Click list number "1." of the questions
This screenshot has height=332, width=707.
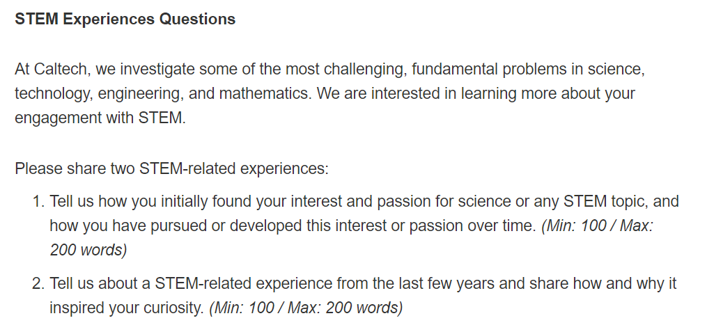click(38, 203)
